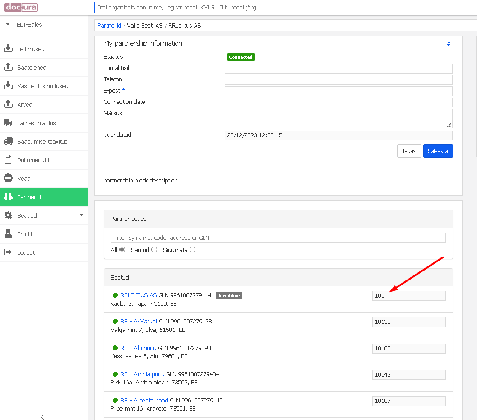477x420 pixels.
Task: Click the Docura logo
Action: 21,7
